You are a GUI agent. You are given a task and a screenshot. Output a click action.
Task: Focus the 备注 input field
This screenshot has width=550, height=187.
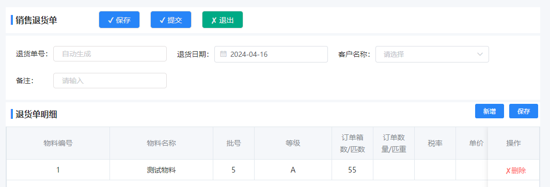pos(110,81)
